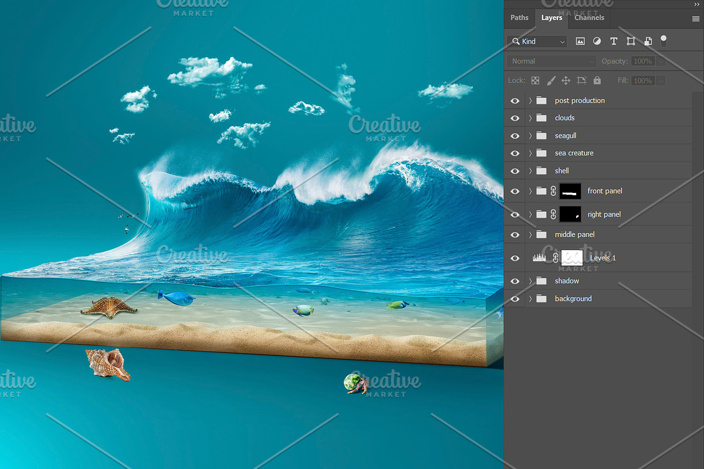
Task: Select the Layers tab
Action: click(x=551, y=18)
